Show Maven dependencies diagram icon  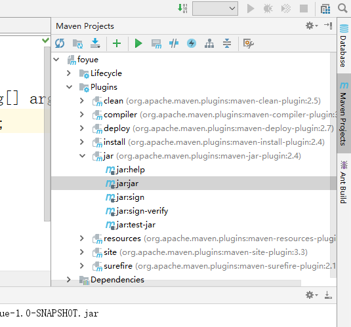click(209, 43)
